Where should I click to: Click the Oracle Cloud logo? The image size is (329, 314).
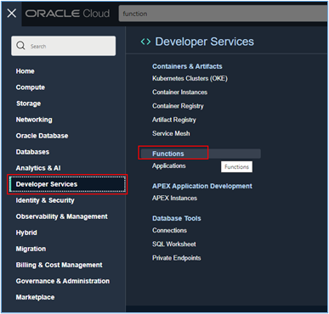point(67,14)
